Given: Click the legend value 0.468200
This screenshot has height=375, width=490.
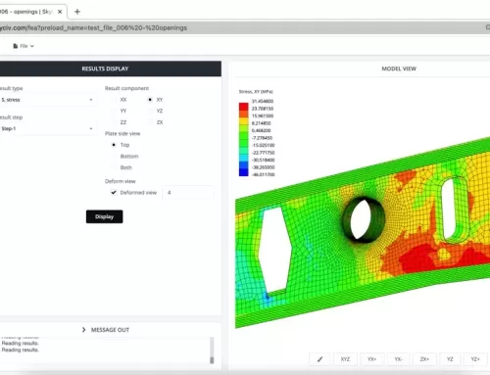Looking at the screenshot, I should [262, 130].
